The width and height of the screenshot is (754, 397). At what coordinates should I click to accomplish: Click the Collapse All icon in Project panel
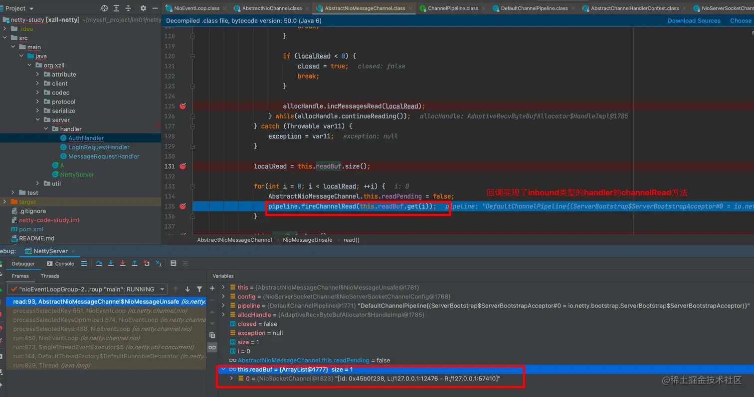click(129, 8)
